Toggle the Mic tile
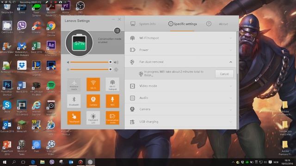The width and height of the screenshot is (296, 166). 112,101
